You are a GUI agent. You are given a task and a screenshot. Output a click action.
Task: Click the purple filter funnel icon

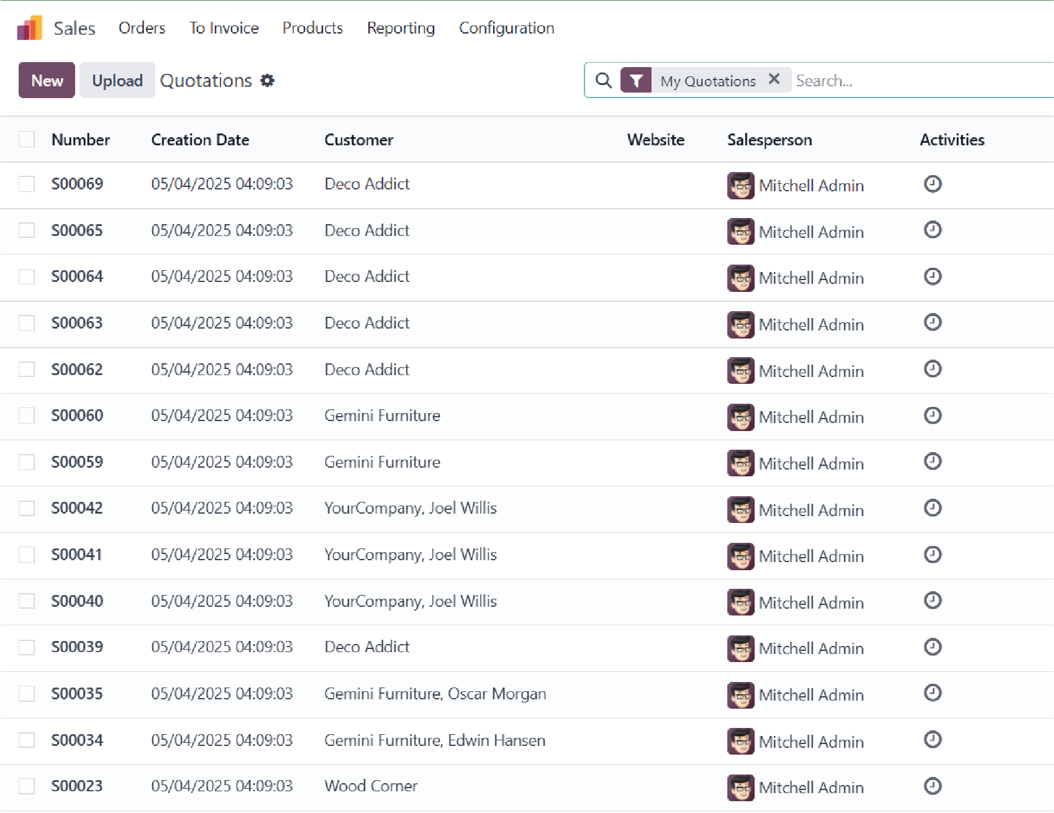635,81
